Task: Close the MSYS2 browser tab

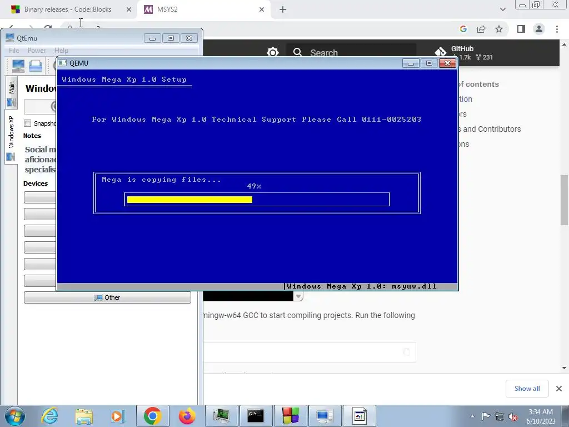Action: coord(262,9)
